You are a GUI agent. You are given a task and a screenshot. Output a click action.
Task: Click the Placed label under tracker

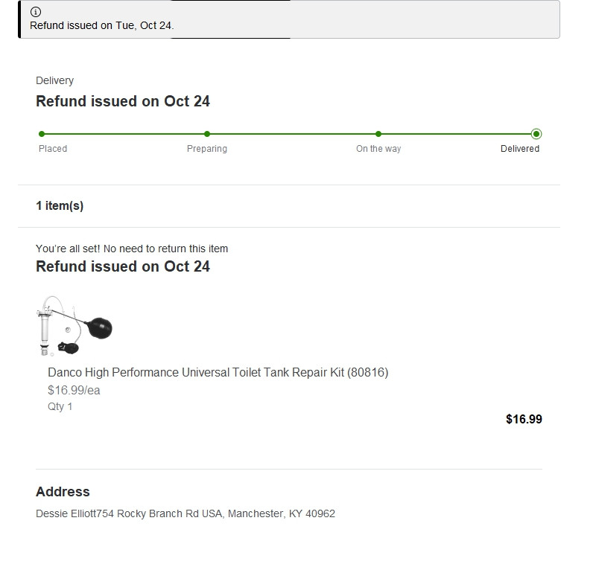(x=53, y=149)
